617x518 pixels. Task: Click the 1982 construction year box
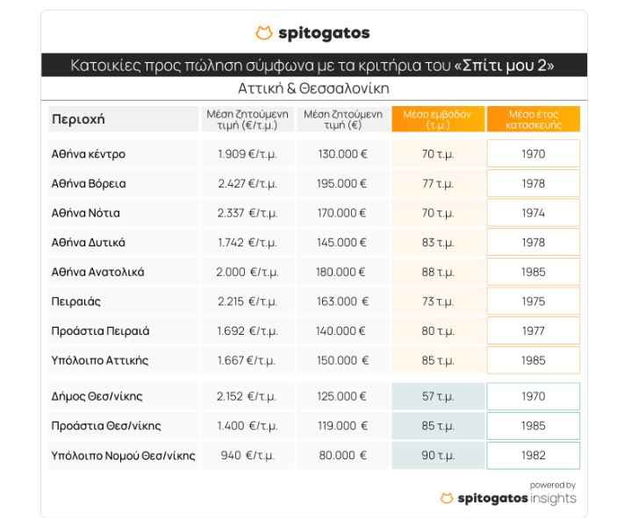[533, 455]
